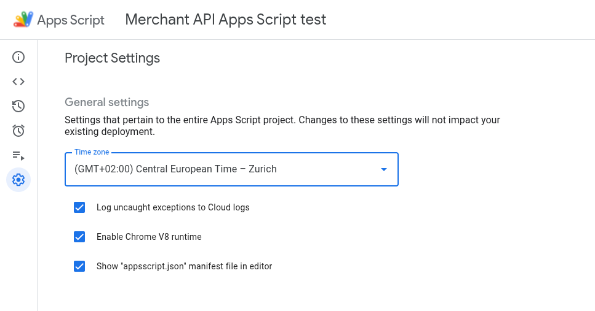Click the "Log uncaught exceptions to Cloud logs" label
The image size is (595, 311).
click(173, 207)
